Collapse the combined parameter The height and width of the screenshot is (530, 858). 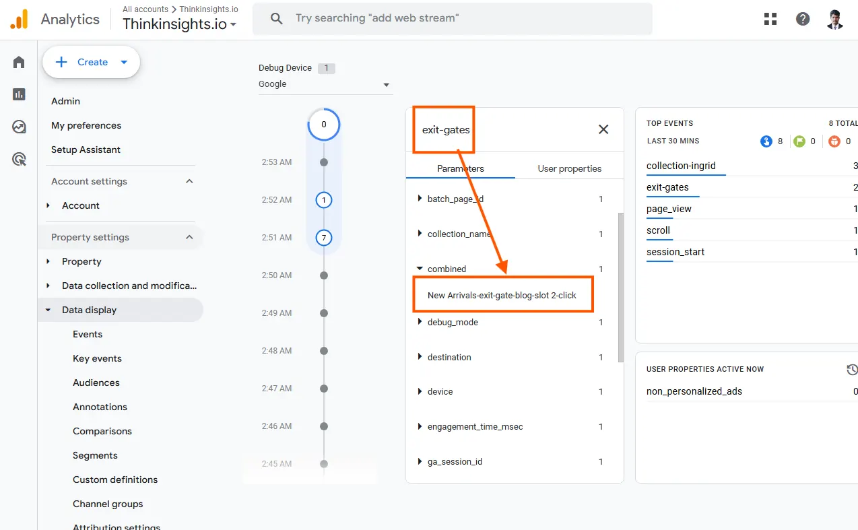click(420, 269)
